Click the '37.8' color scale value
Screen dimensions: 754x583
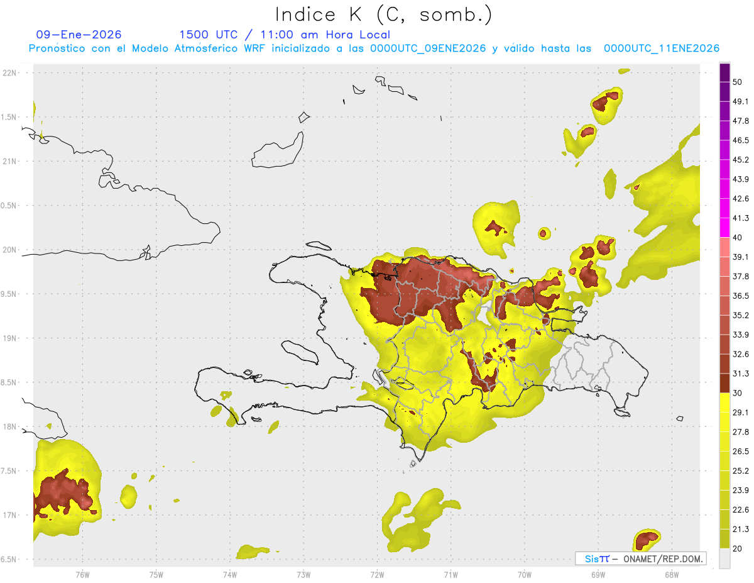[x=741, y=276]
